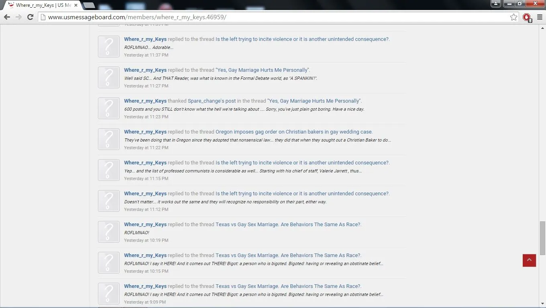The image size is (546, 308).
Task: Go back to the previous page
Action: tap(7, 17)
